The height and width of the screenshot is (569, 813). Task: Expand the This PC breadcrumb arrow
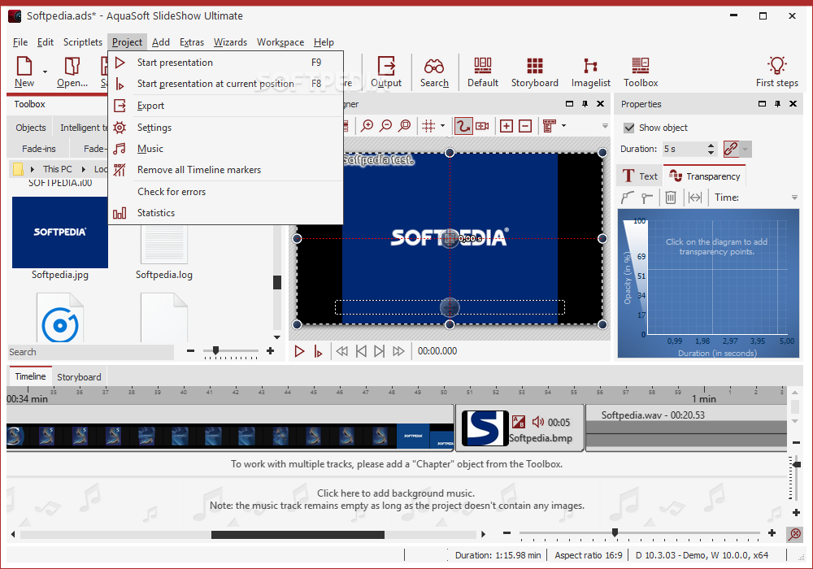pos(83,169)
